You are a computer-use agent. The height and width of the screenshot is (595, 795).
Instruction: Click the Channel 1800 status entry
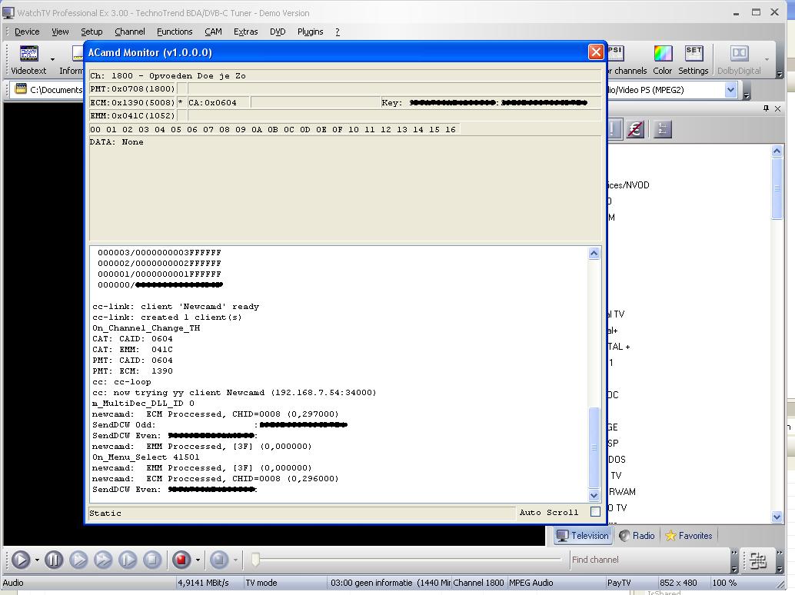point(479,583)
